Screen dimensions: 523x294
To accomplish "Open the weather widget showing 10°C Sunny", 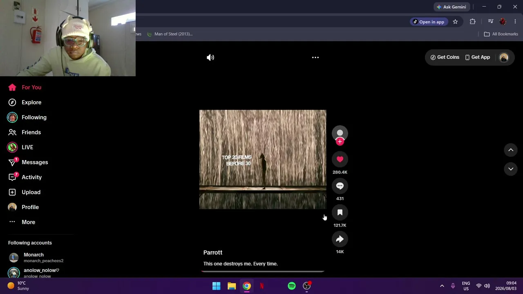I will tap(18, 286).
